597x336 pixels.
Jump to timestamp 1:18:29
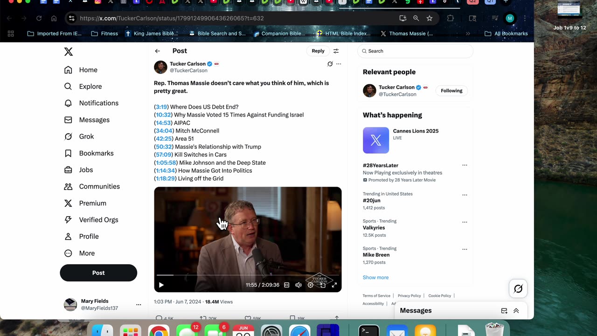(165, 178)
